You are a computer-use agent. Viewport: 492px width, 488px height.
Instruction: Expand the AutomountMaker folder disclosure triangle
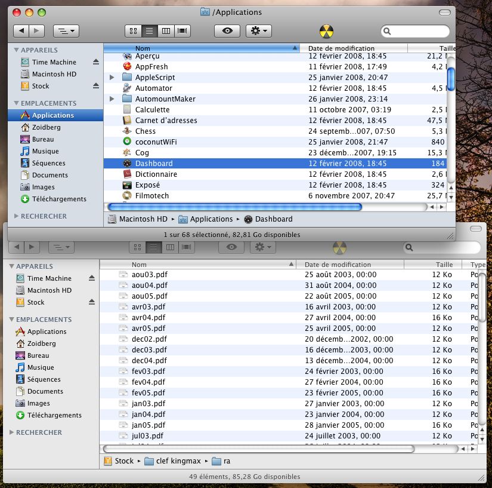tap(112, 99)
